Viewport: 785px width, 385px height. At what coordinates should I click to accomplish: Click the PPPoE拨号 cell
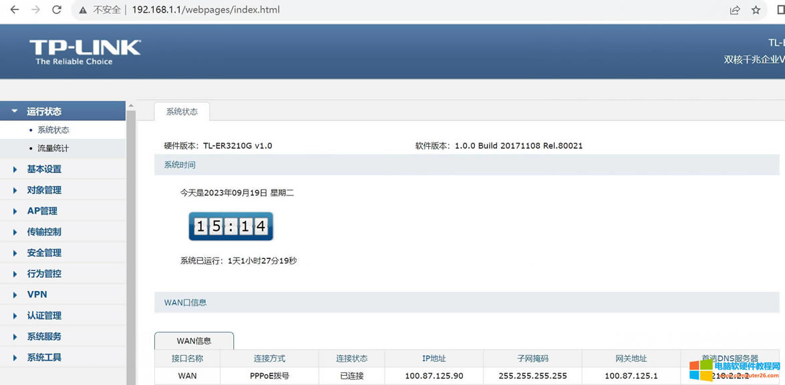click(269, 376)
